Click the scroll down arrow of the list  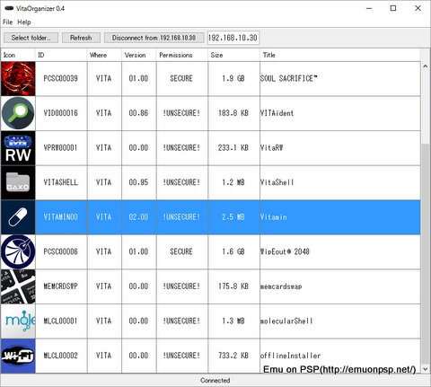click(x=425, y=369)
